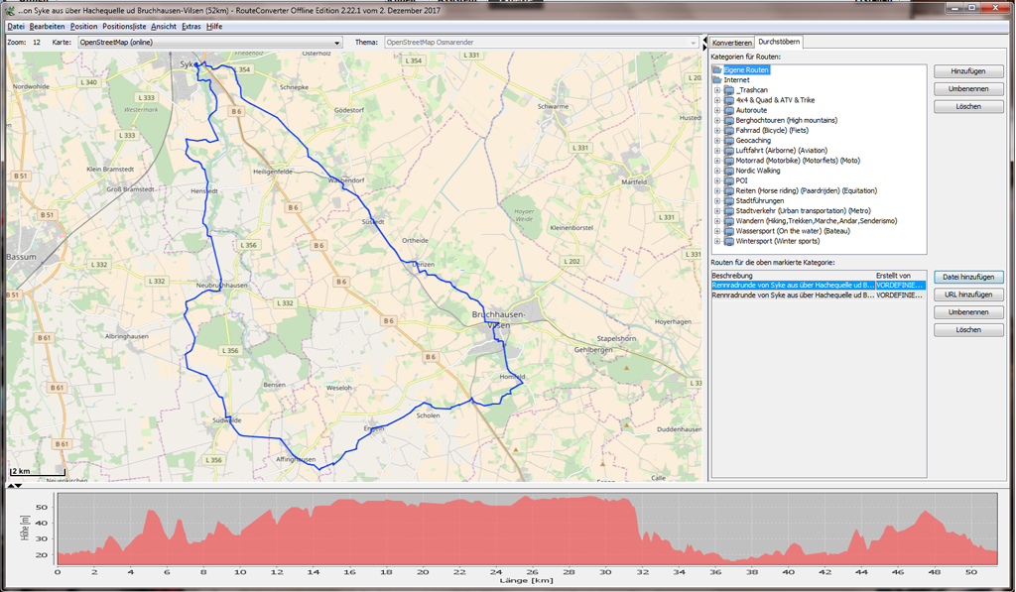Expand the Autoroute category node
This screenshot has height=592, width=1016.
point(717,110)
